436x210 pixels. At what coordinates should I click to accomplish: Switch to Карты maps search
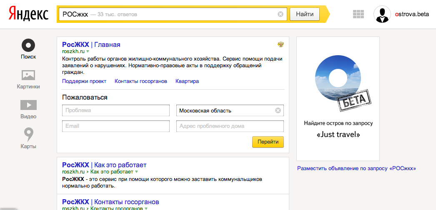(28, 138)
